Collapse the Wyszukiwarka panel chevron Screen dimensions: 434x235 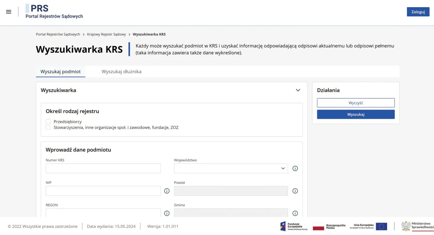pos(298,90)
